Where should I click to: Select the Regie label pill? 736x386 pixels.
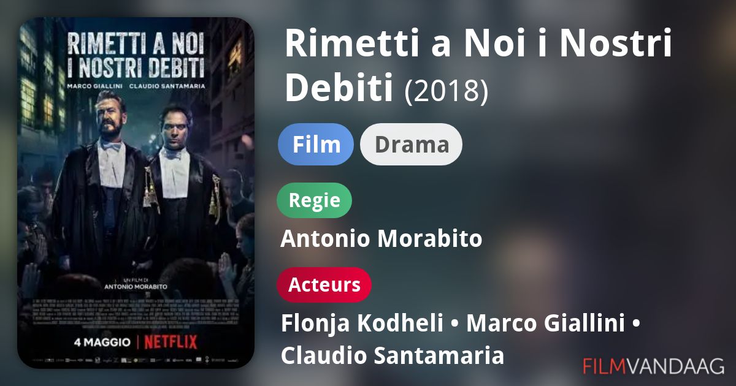315,200
